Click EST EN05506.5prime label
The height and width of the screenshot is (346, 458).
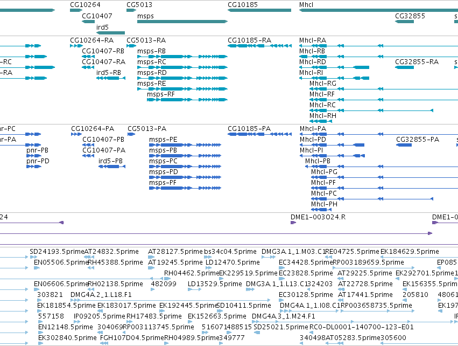point(61,262)
